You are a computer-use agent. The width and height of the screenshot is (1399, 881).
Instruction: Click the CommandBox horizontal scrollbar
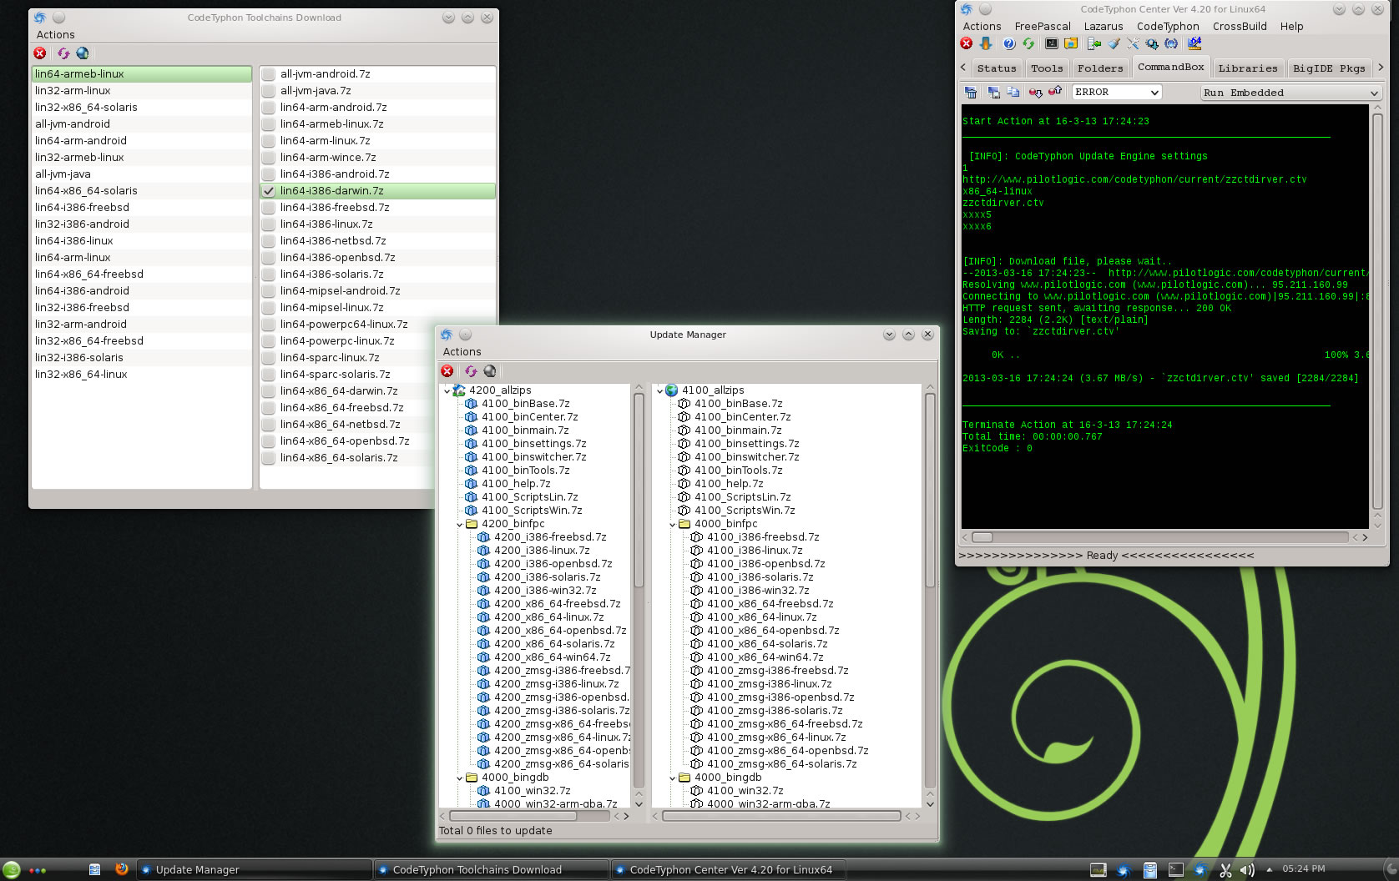pos(1160,537)
